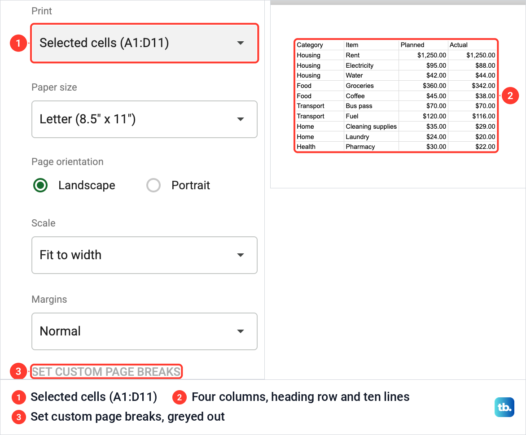
Task: Click the $45.00 planned coffee value
Action: (x=436, y=96)
